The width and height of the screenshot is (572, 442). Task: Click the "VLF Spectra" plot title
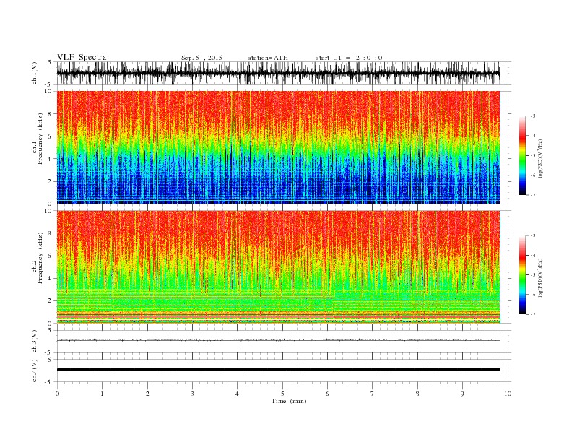pyautogui.click(x=82, y=57)
